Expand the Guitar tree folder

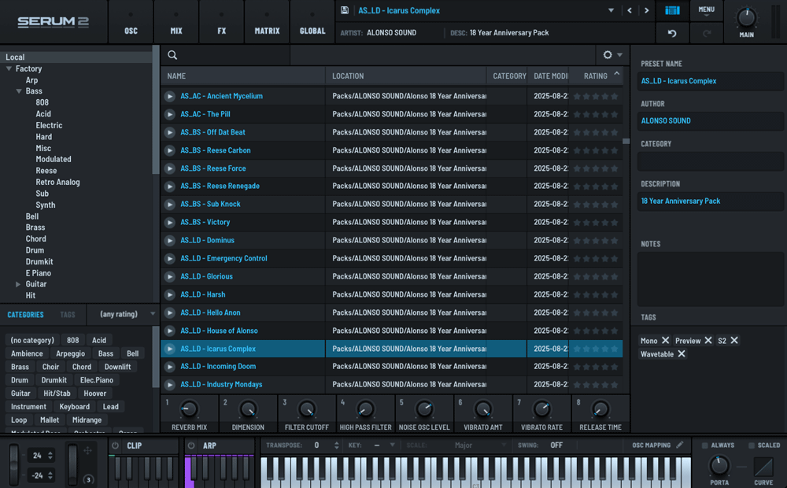[18, 284]
